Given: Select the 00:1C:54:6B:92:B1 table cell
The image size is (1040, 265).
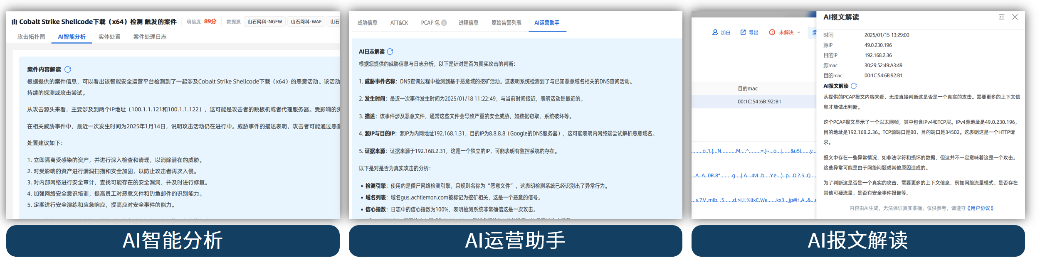Looking at the screenshot, I should 759,101.
